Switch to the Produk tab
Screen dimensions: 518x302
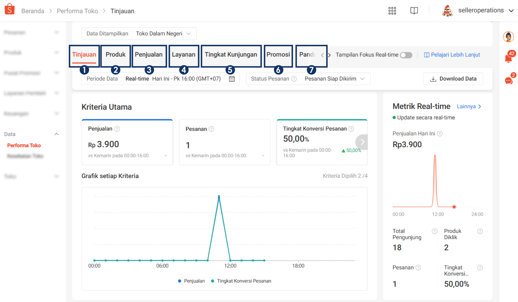(x=116, y=55)
